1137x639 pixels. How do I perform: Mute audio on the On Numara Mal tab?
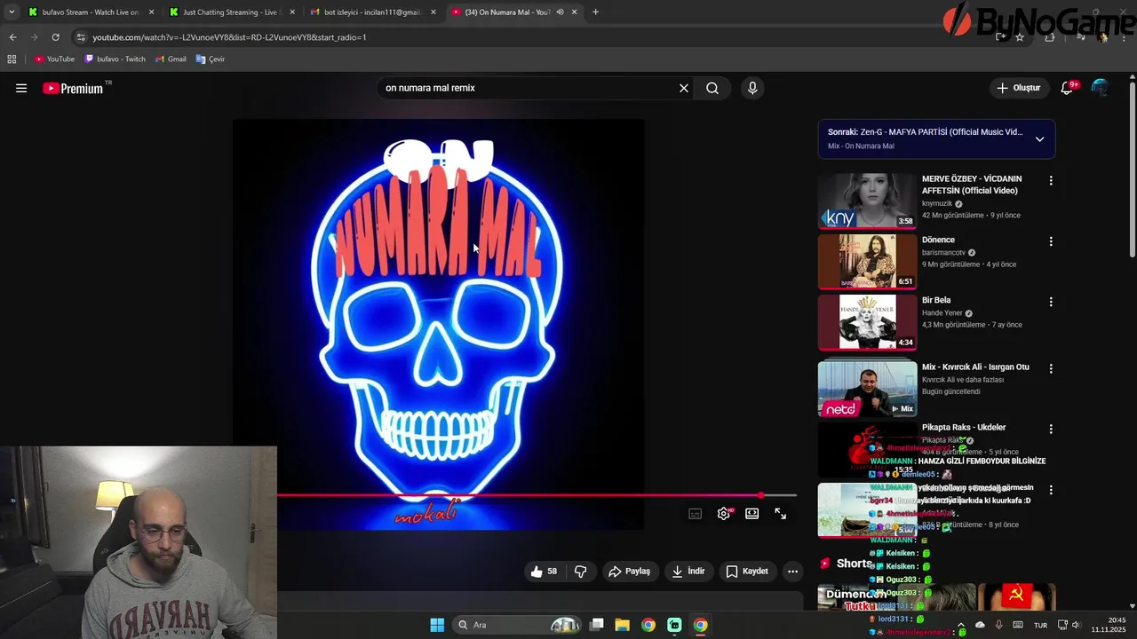click(560, 12)
